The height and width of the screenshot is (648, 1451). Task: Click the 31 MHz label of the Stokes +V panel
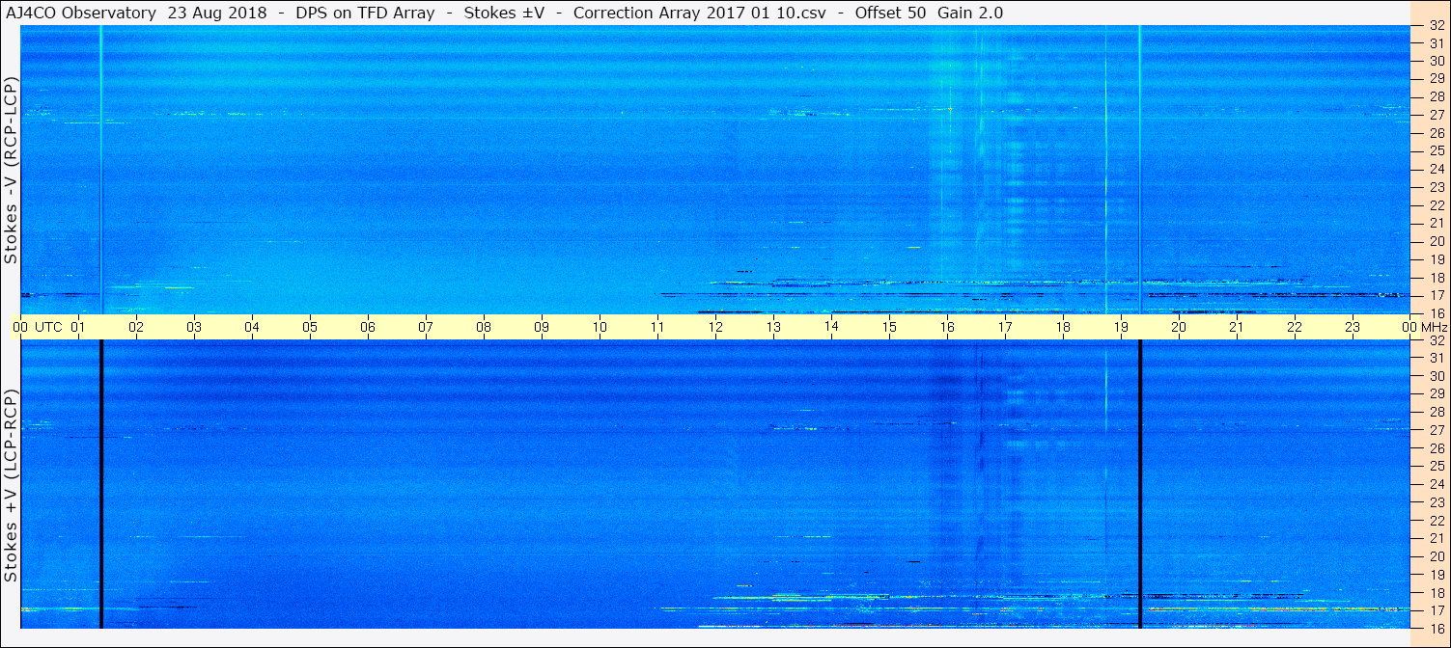tap(1436, 358)
